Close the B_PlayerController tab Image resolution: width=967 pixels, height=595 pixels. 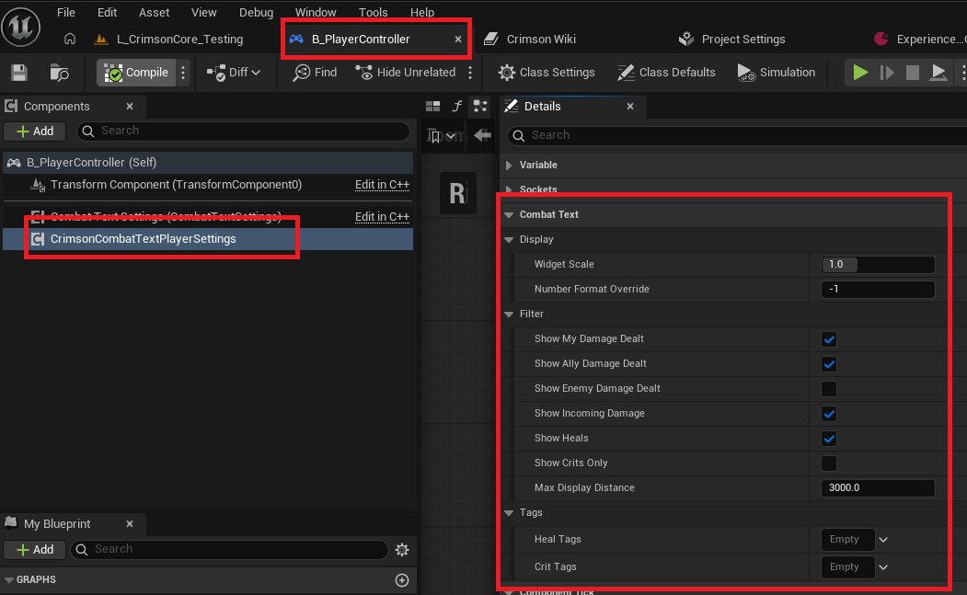point(458,39)
